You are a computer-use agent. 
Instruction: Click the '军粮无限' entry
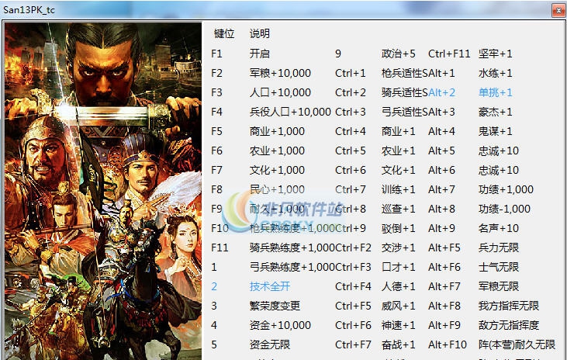click(x=498, y=286)
